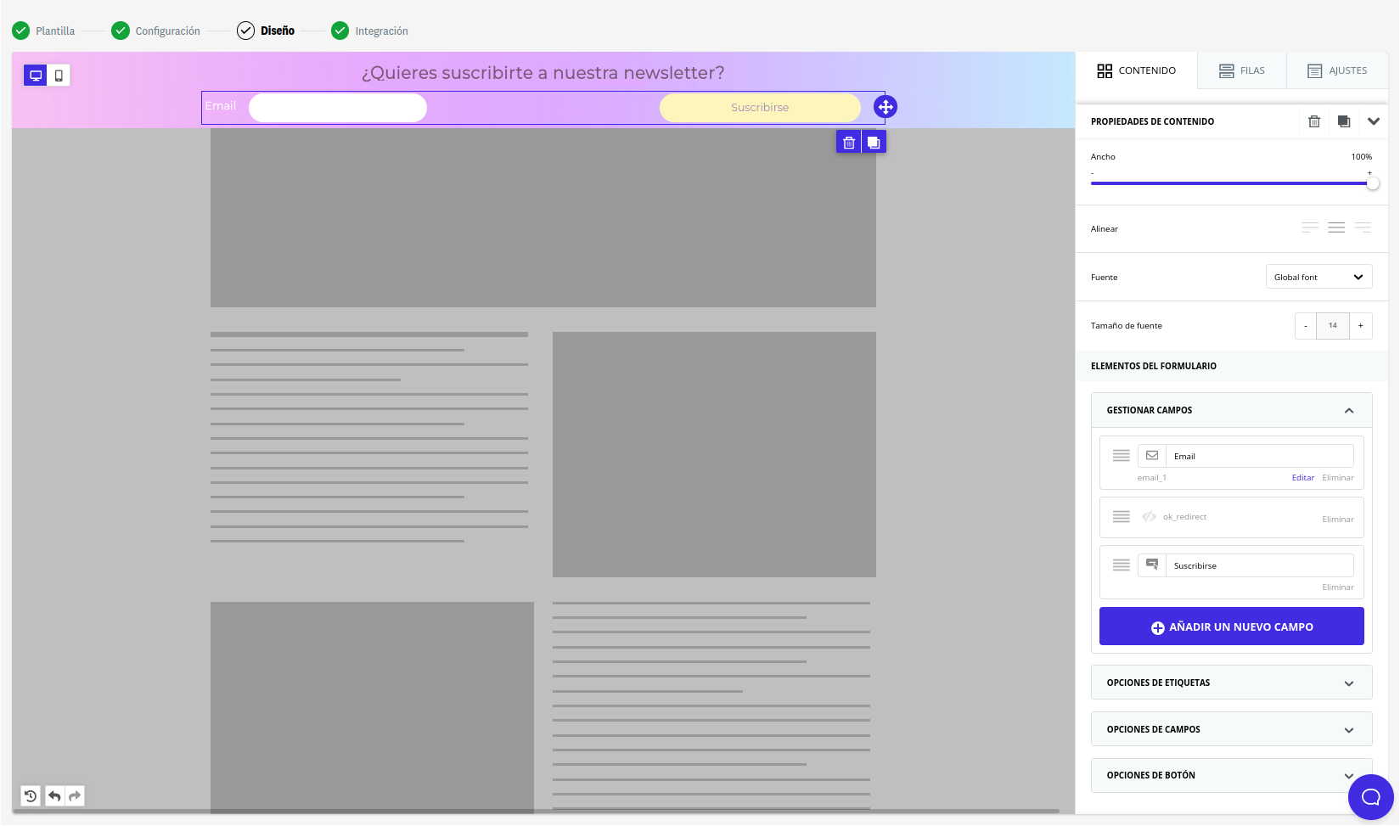Click the envelope icon of Email field
This screenshot has width=1400, height=826.
(1152, 456)
